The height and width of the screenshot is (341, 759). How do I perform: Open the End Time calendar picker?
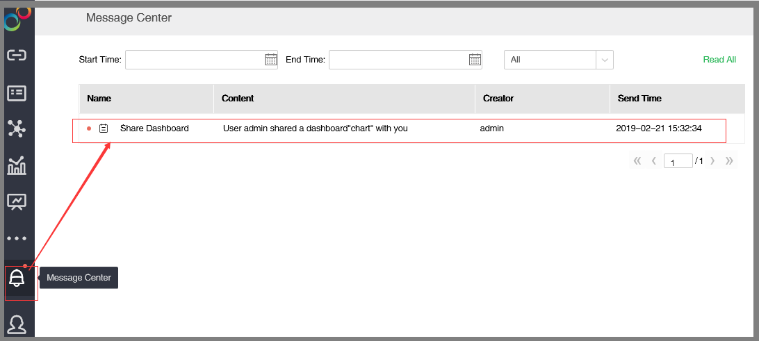tap(475, 60)
